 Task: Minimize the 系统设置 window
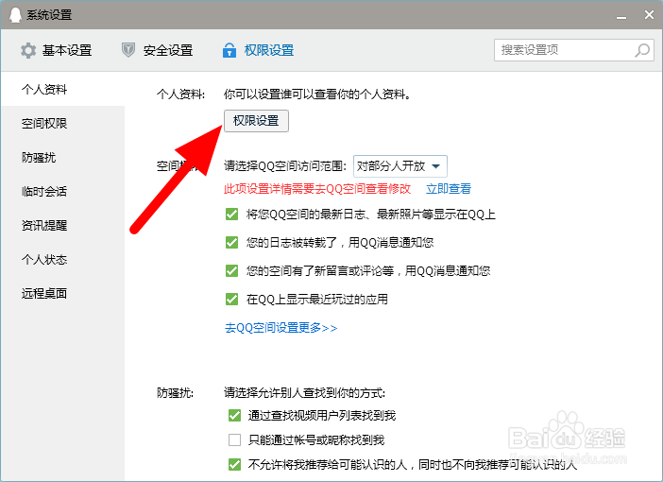click(621, 16)
